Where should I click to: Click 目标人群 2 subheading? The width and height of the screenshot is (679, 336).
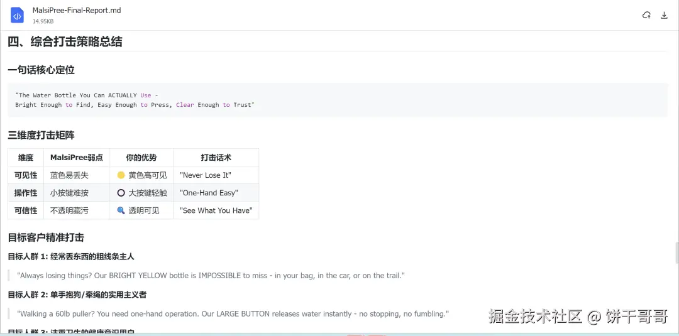pos(77,295)
